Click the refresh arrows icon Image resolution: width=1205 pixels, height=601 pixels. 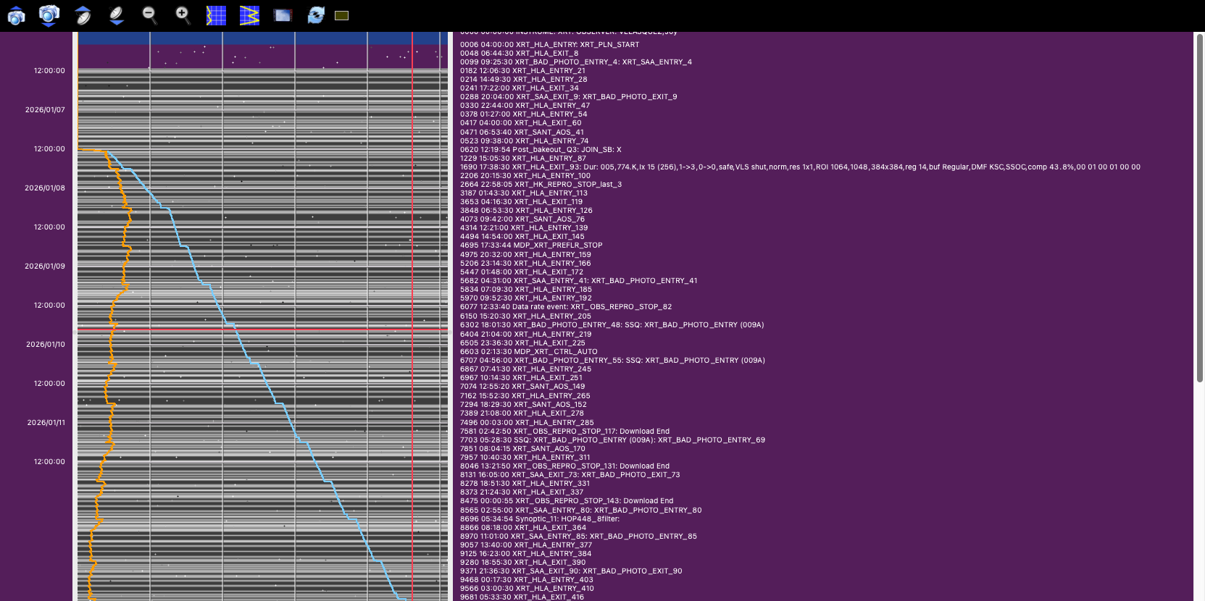coord(316,15)
